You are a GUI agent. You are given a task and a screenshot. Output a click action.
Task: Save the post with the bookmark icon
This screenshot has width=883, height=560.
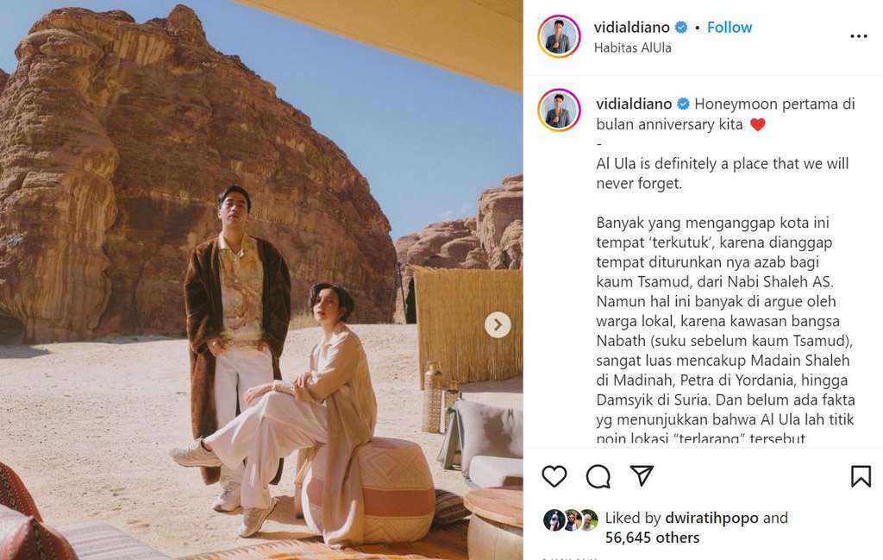861,476
